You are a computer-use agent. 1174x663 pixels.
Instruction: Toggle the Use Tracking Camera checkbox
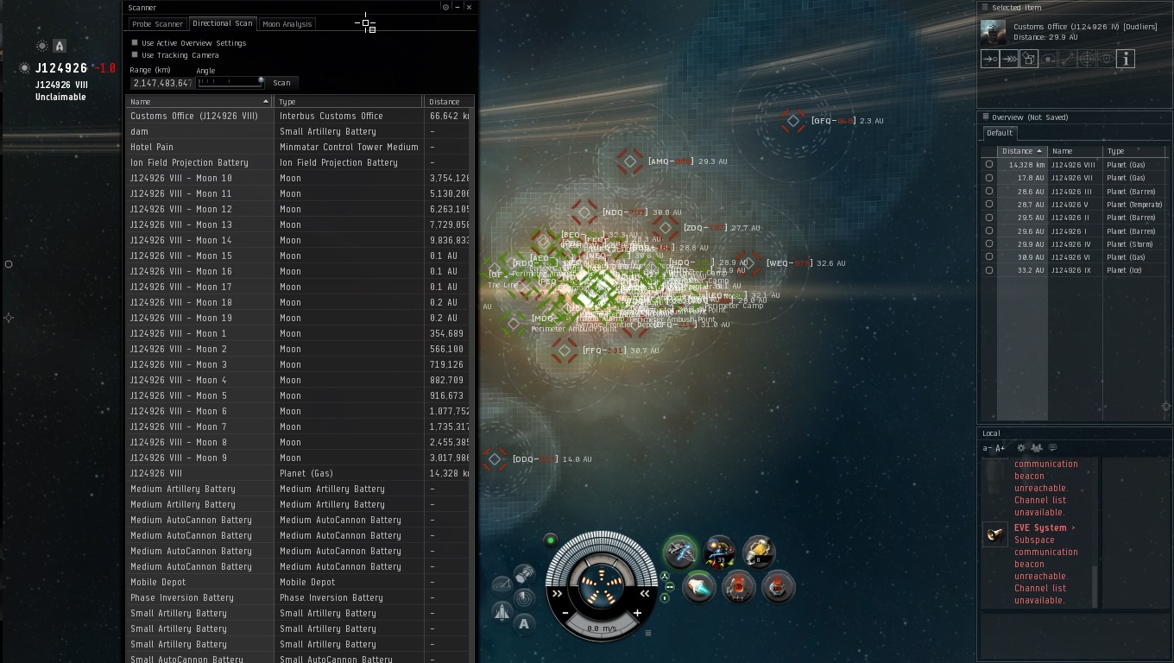coord(135,54)
